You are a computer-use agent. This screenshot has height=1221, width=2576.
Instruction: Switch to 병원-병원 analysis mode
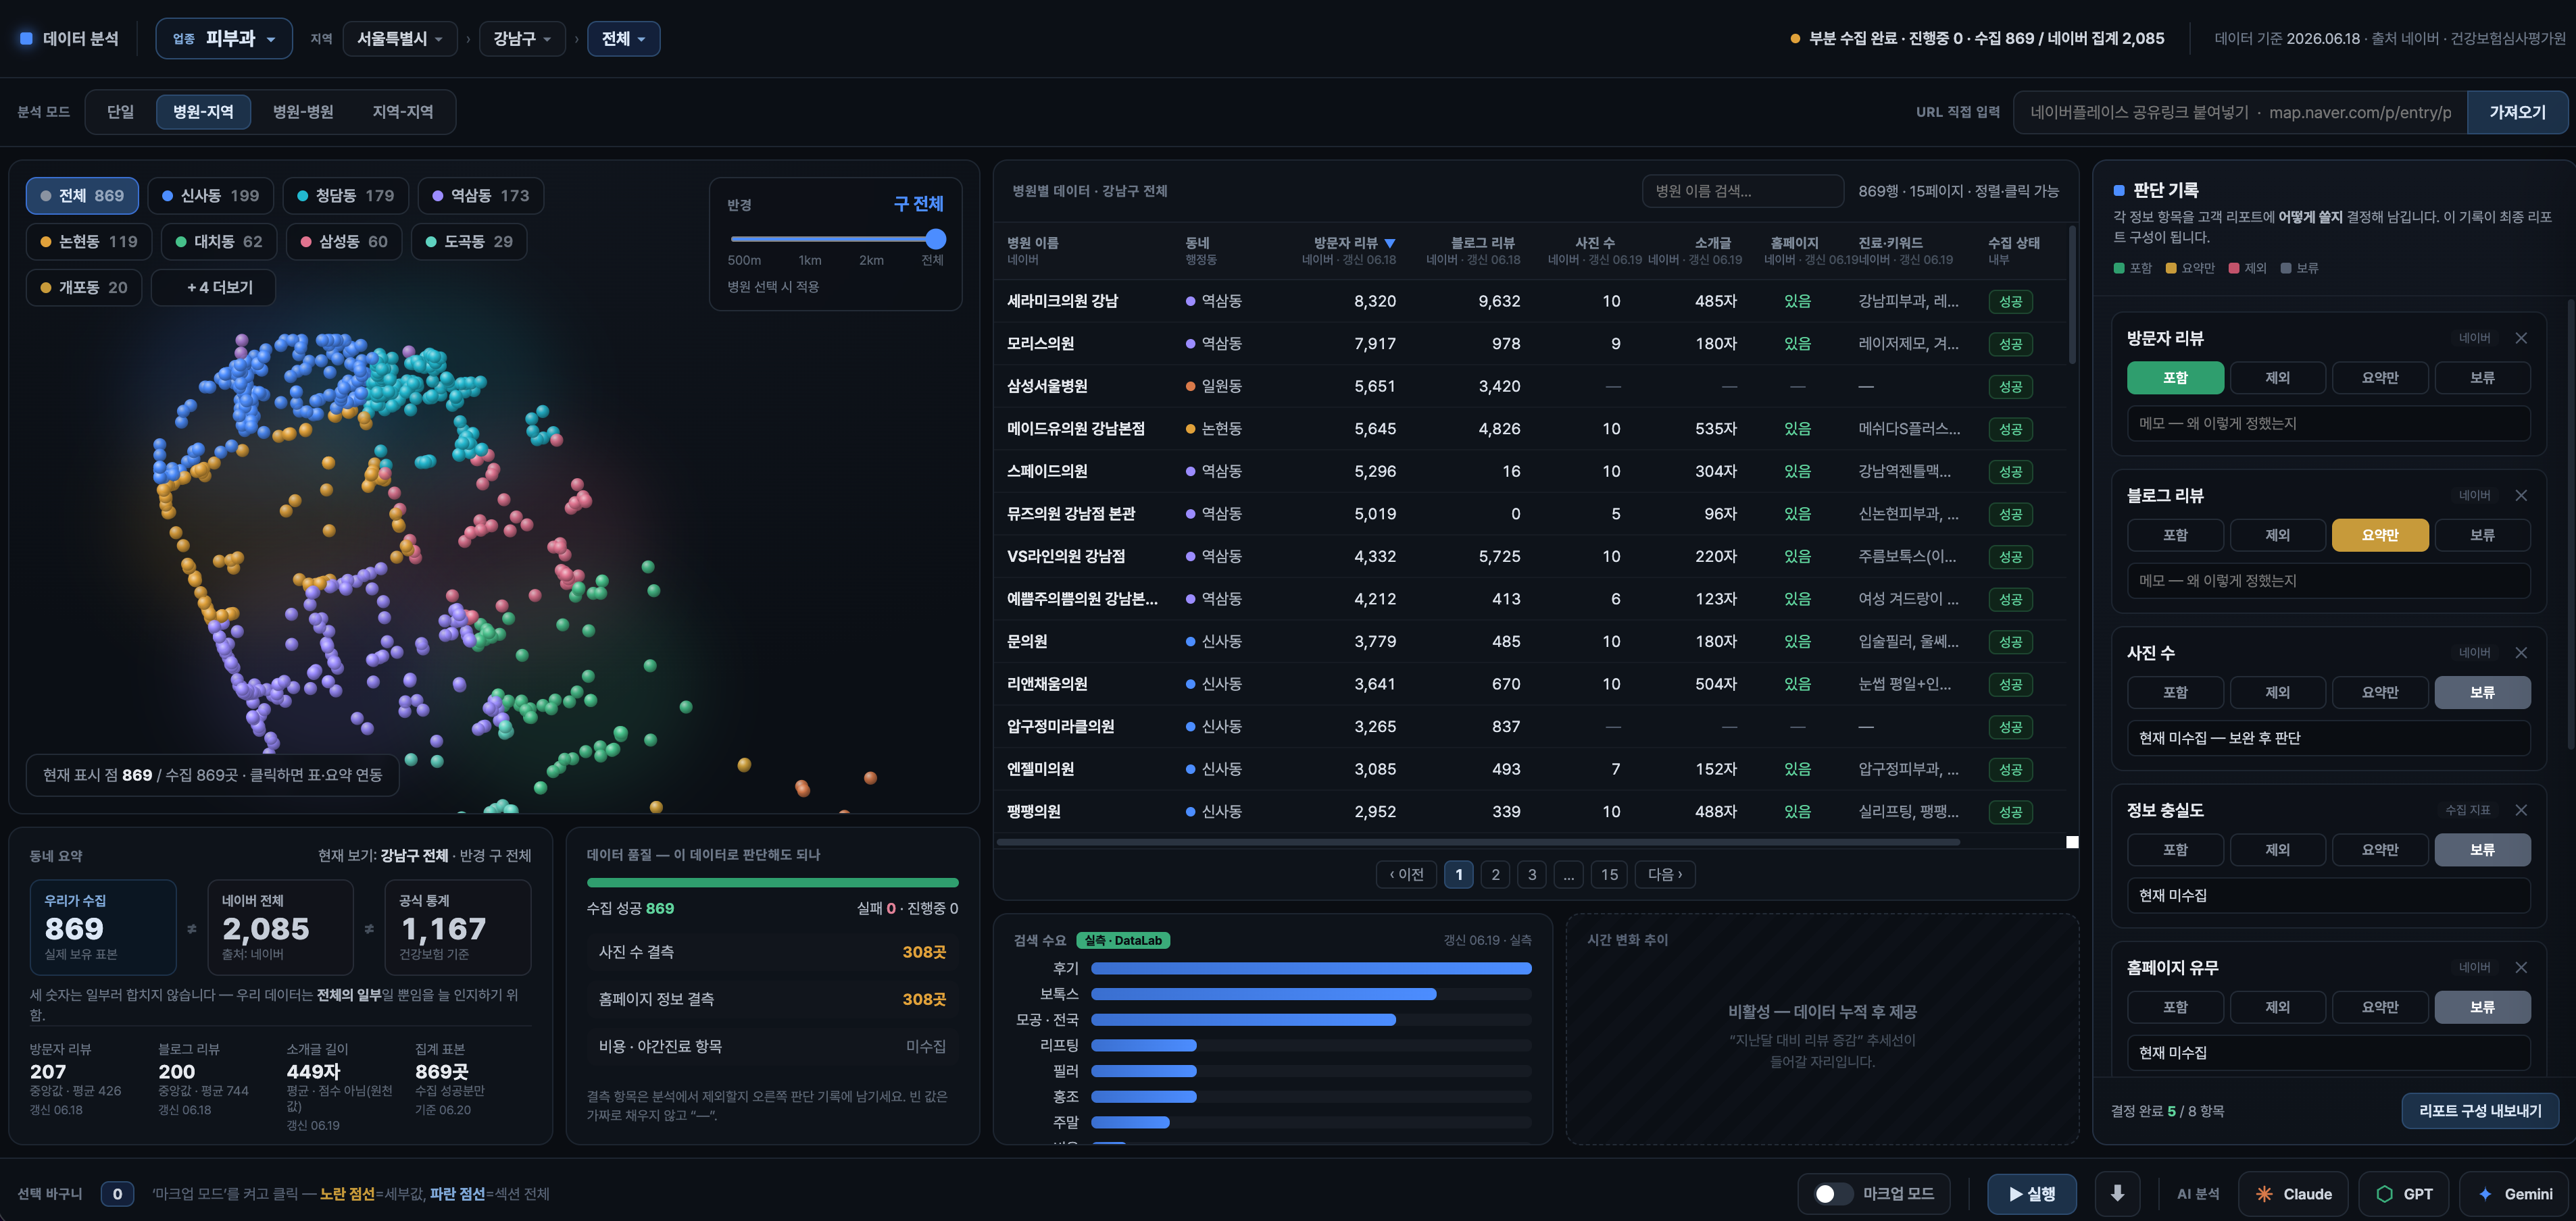tap(303, 112)
